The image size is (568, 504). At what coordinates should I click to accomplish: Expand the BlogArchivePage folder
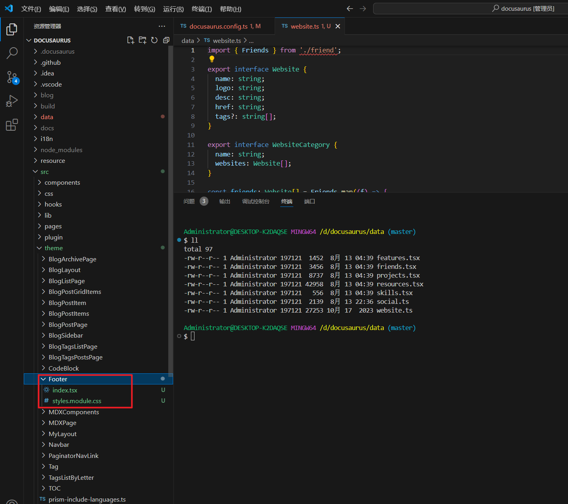point(98,259)
